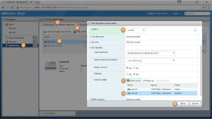The height and width of the screenshot is (119, 212).
Task: Sort by the Name column header
Action: click(63, 37)
